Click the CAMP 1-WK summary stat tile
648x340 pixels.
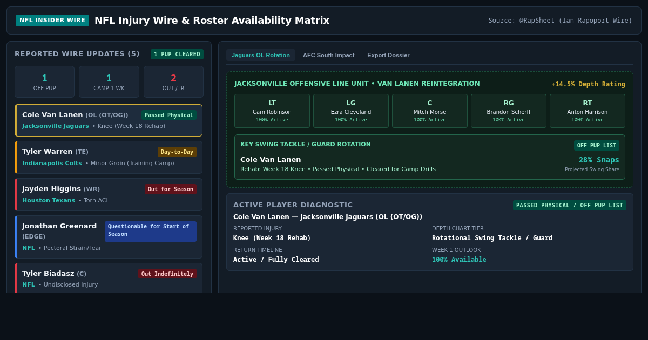pos(109,82)
